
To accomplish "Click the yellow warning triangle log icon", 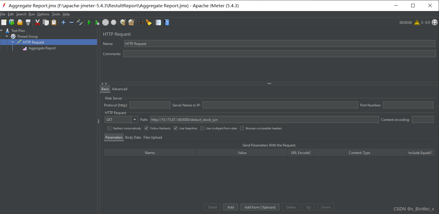I will point(417,22).
